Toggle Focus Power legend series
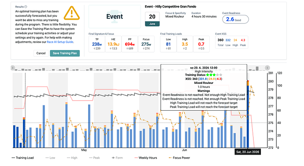The width and height of the screenshot is (304, 166). [x=179, y=158]
